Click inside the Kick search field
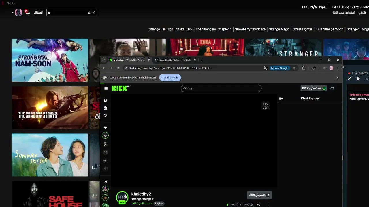 click(221, 88)
